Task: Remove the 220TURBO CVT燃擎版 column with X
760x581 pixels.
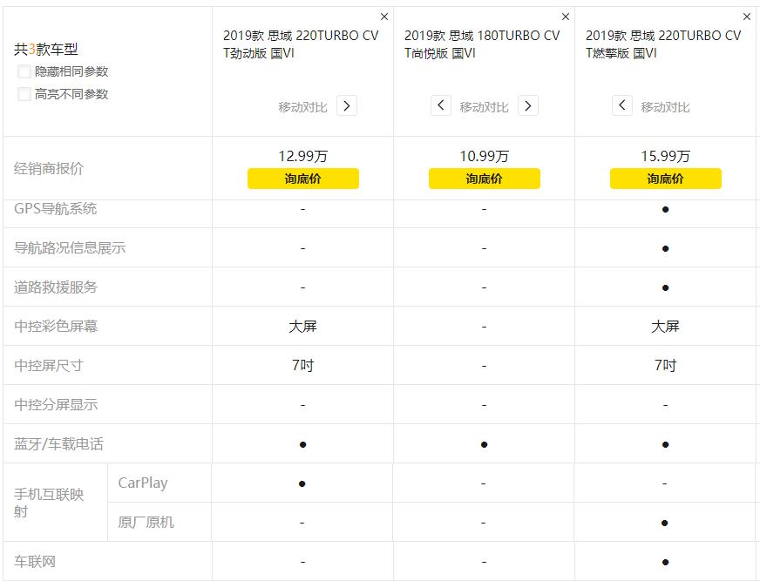Action: (747, 17)
